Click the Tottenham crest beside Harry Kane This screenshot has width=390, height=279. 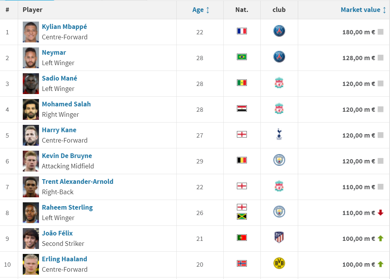tap(279, 134)
